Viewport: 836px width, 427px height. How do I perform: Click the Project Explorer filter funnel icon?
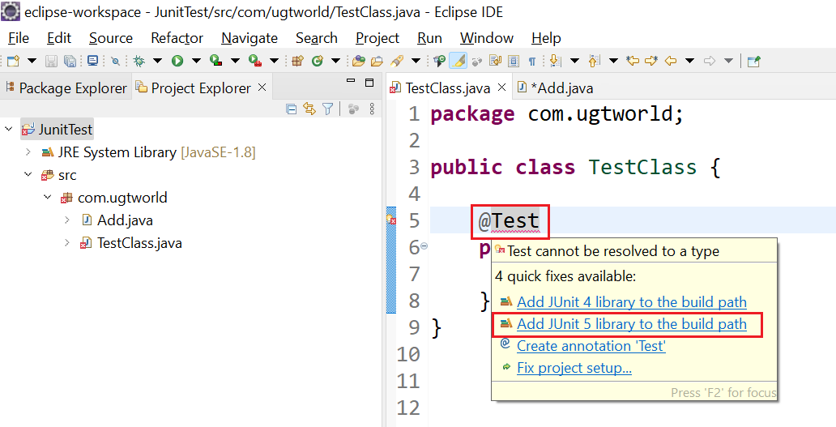[x=328, y=109]
